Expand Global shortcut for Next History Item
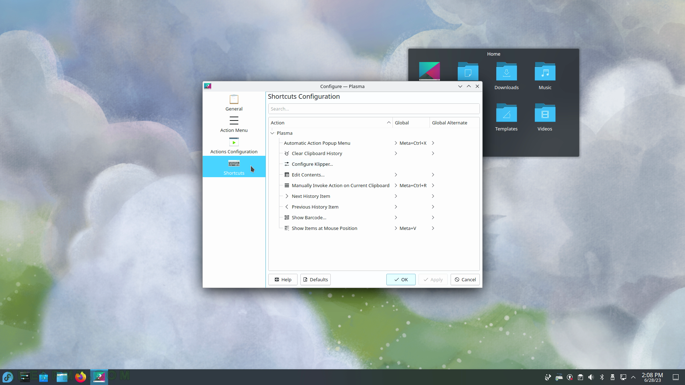685x385 pixels. [x=396, y=196]
